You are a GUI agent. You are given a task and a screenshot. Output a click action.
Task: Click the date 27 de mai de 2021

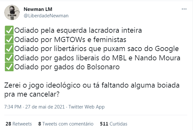point(45,107)
